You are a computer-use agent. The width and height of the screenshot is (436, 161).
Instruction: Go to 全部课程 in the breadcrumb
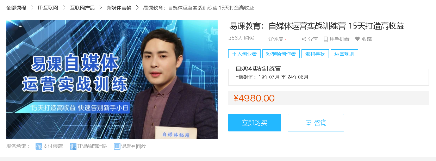(16, 7)
